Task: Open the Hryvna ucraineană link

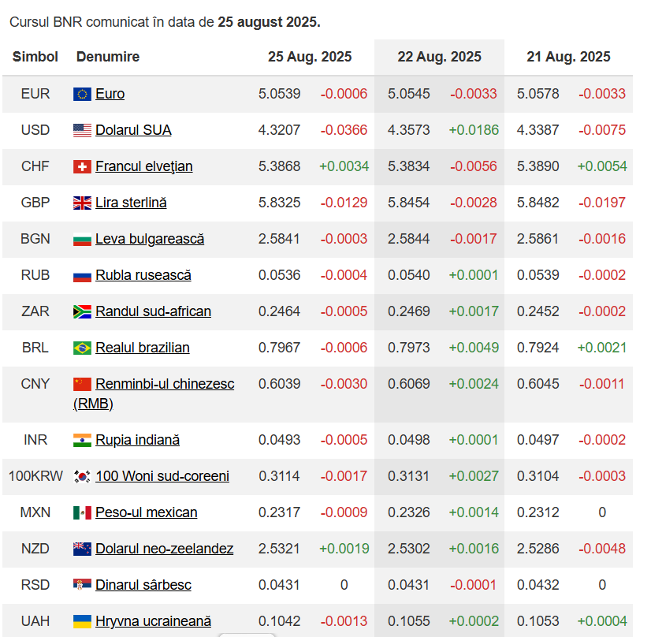Action: pos(153,620)
